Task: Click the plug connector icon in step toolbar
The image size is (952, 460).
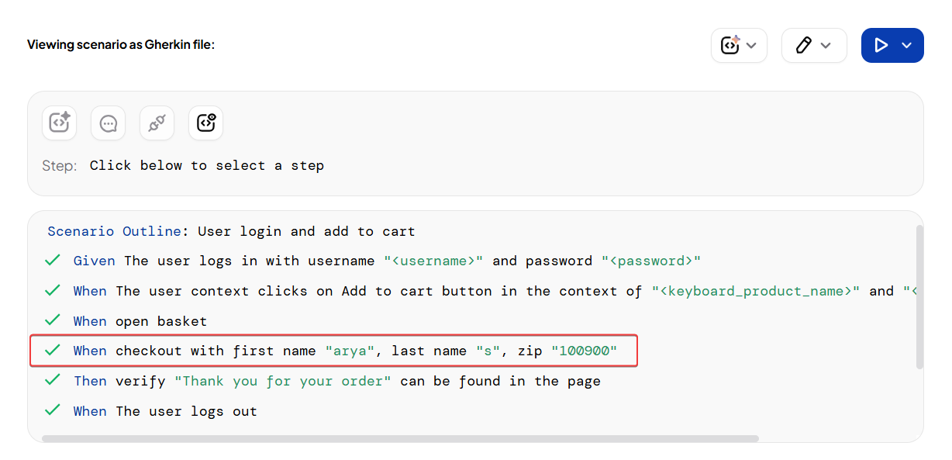Action: [x=157, y=123]
